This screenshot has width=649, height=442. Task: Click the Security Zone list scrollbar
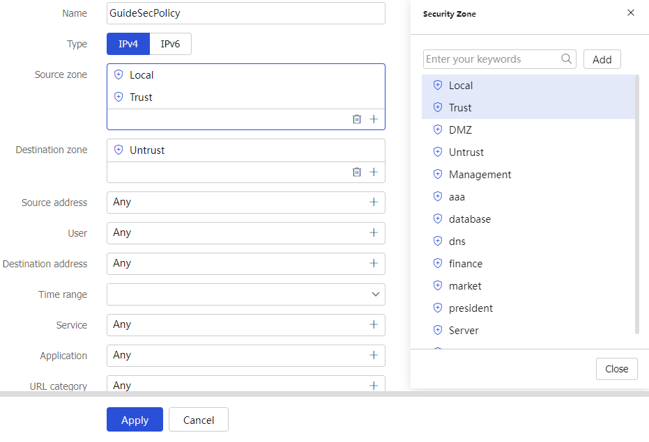[637, 204]
